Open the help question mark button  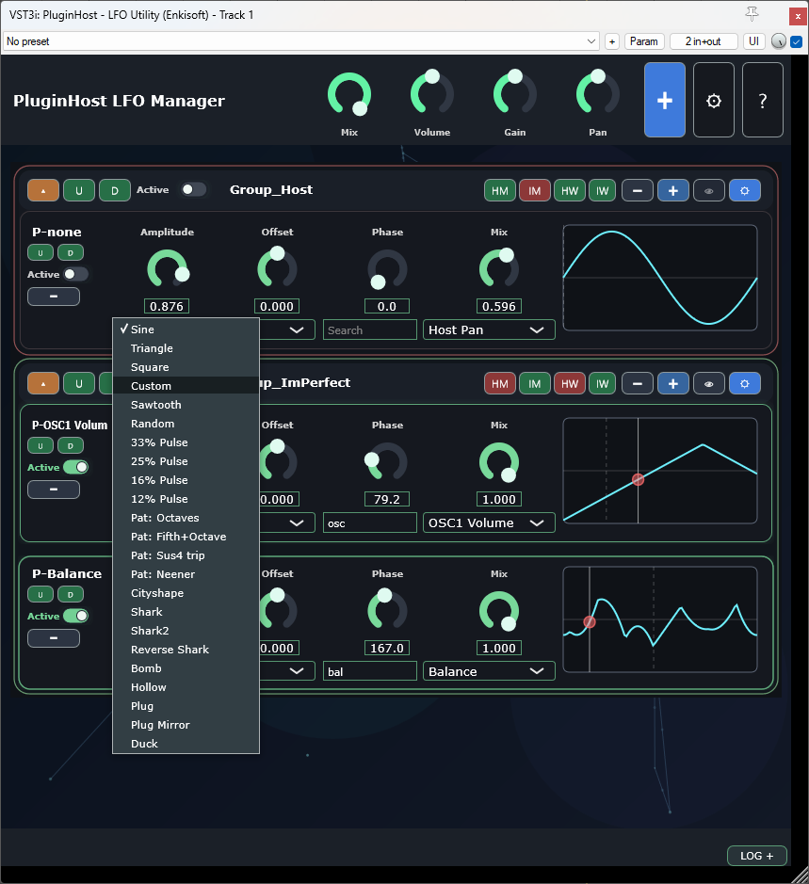[x=763, y=101]
